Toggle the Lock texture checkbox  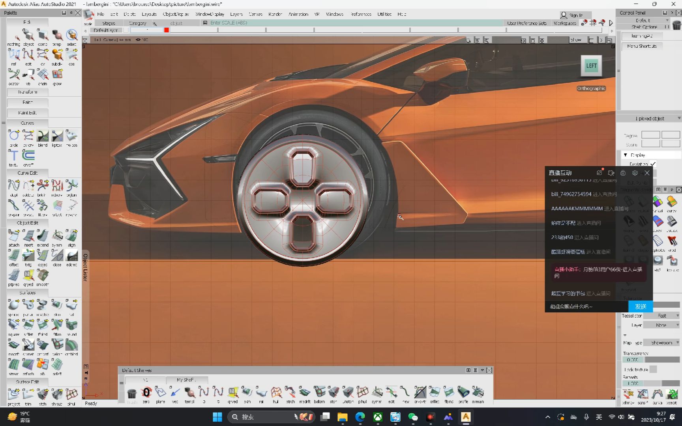pos(653,369)
